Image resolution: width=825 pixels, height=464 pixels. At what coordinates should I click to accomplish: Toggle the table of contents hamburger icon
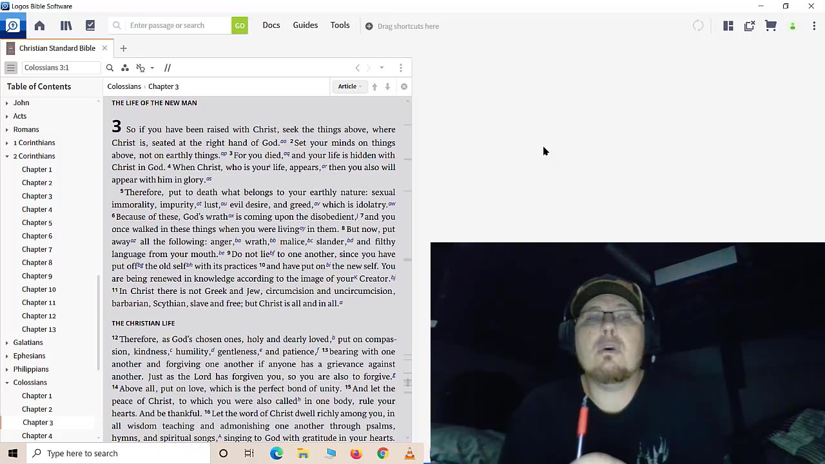click(11, 68)
